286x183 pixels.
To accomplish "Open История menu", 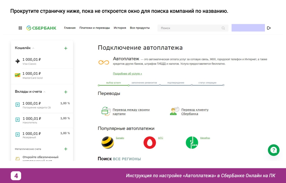I will [120, 28].
